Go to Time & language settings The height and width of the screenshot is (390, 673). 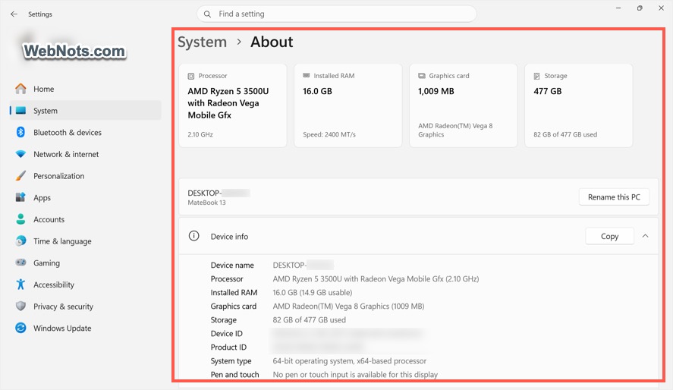85,241
